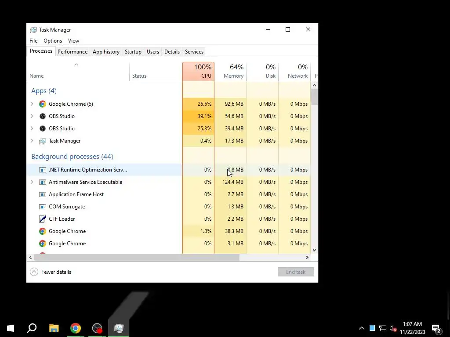Viewport: 450px width, 337px height.
Task: Click the Task Manager title bar icon
Action: (x=33, y=30)
